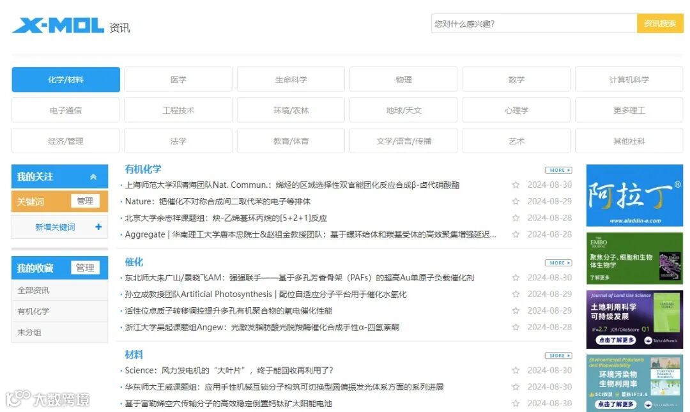Collapse the 我的关注 panel
The image size is (690, 412).
93,177
